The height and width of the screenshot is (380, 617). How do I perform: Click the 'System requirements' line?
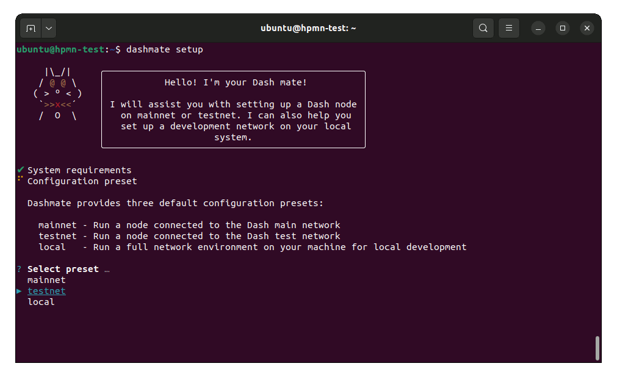(x=79, y=170)
